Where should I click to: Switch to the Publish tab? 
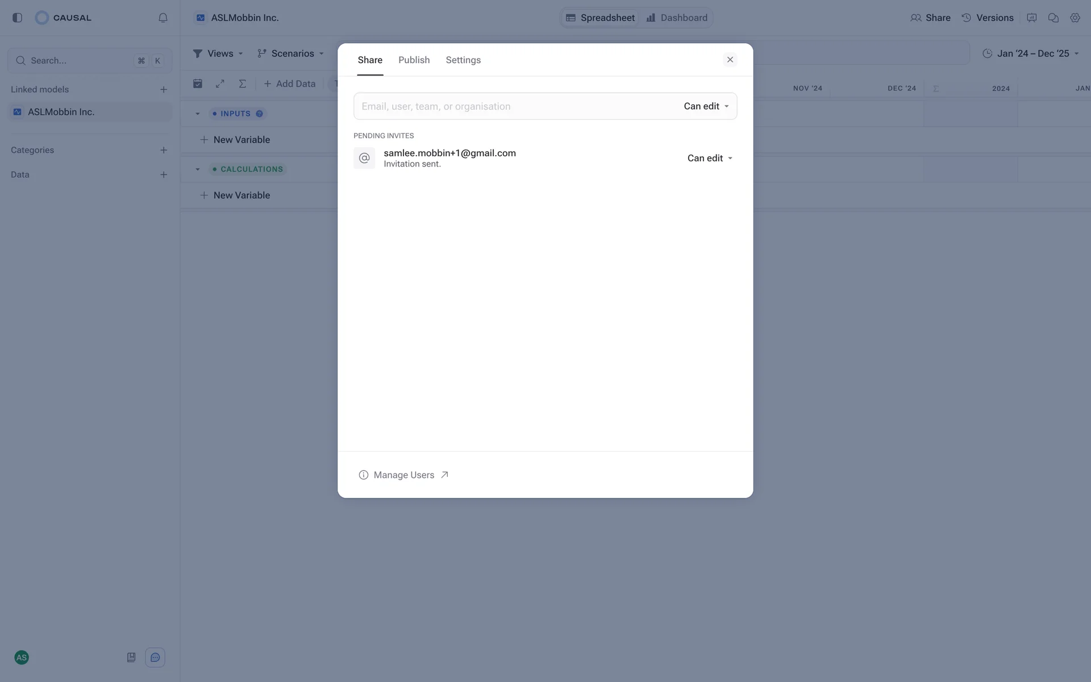[x=414, y=60]
